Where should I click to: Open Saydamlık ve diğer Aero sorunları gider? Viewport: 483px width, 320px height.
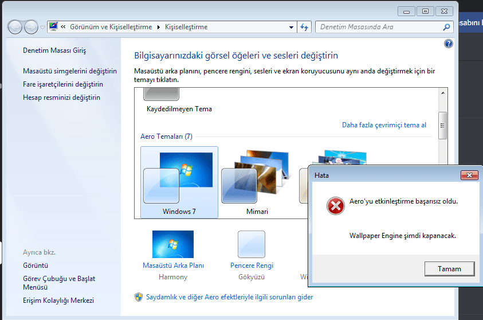point(230,297)
